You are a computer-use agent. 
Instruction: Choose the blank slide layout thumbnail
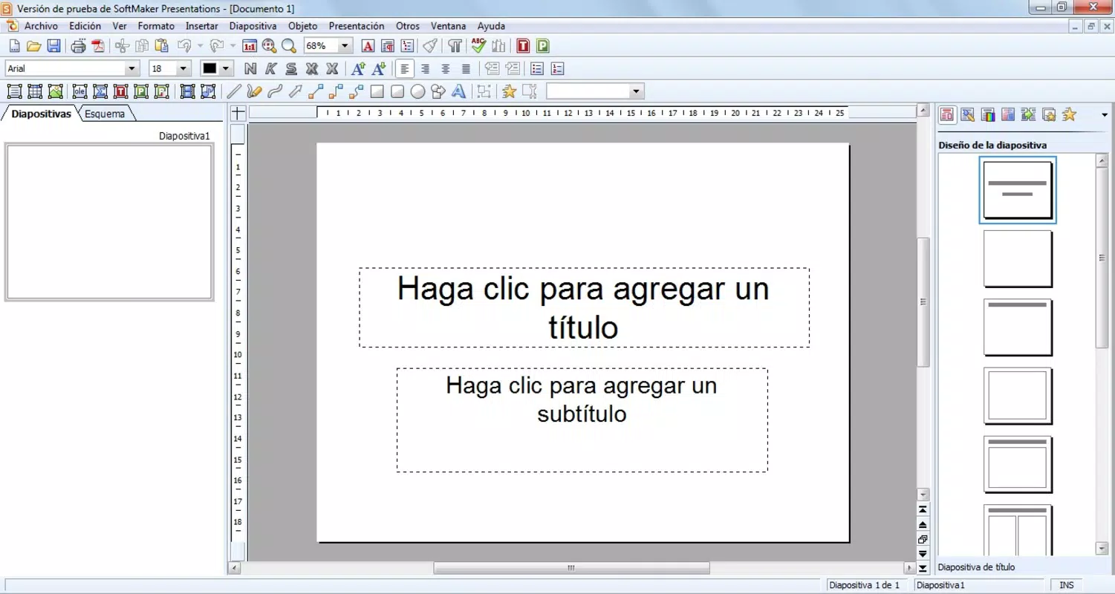[1018, 258]
